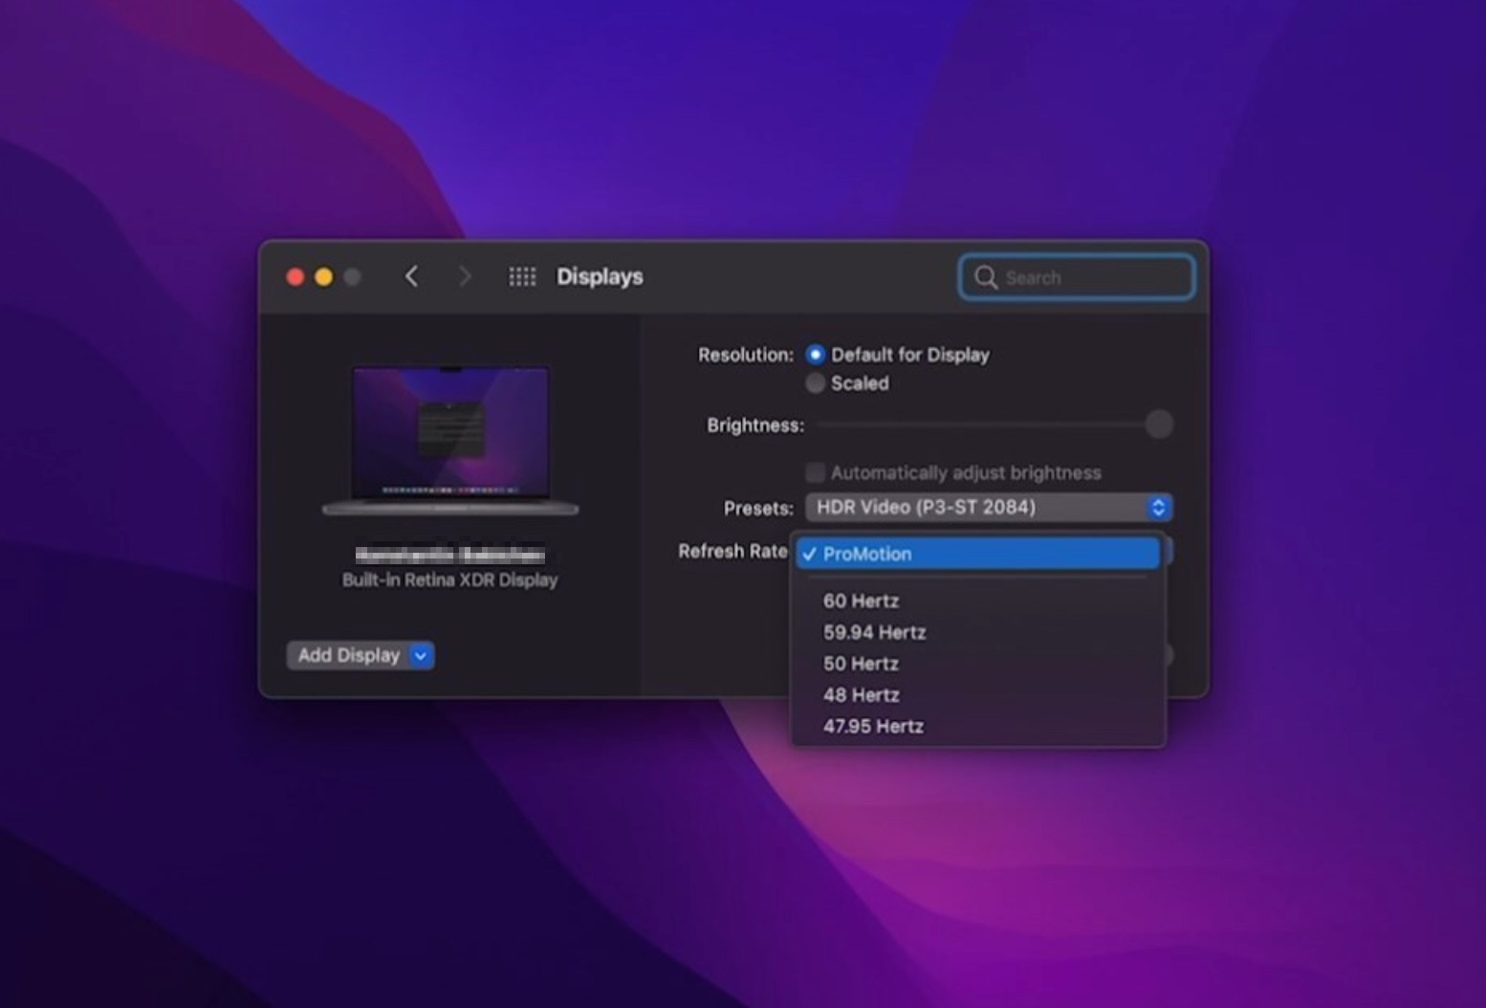
Task: Click the forward navigation arrow
Action: (x=465, y=276)
